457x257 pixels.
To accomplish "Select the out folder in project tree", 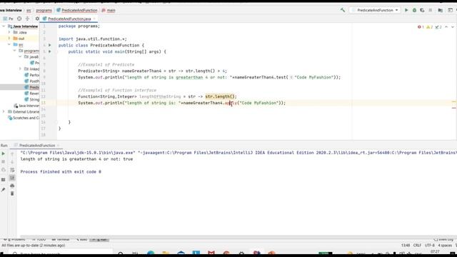I will pyautogui.click(x=21, y=39).
